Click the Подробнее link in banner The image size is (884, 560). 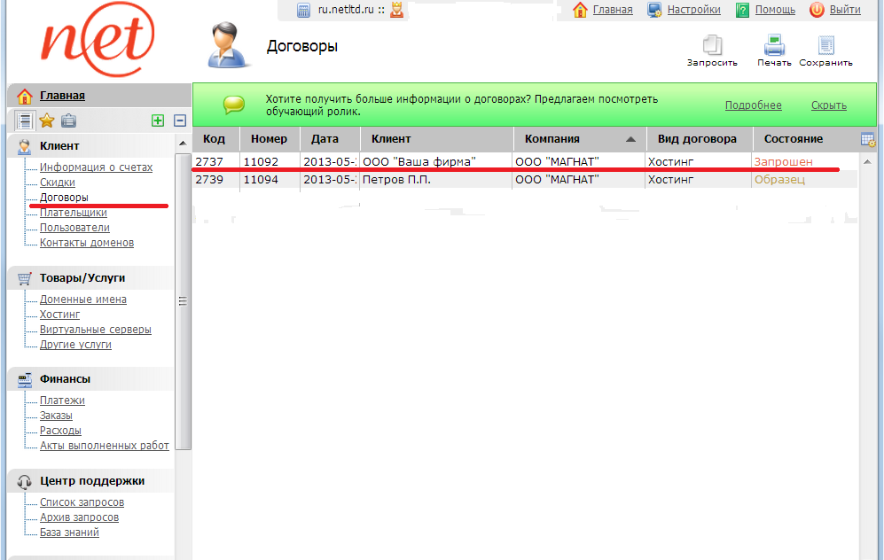(x=753, y=105)
